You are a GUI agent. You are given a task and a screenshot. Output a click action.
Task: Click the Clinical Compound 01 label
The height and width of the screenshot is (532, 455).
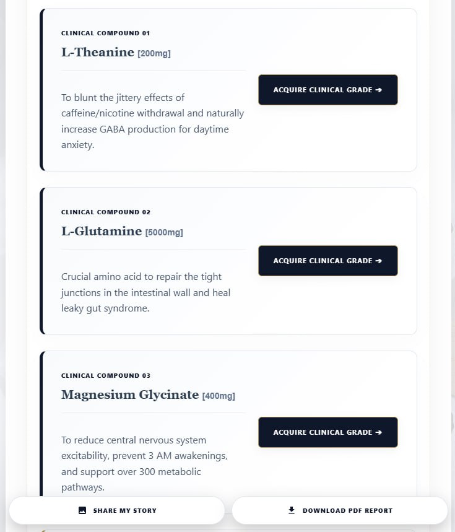(105, 33)
